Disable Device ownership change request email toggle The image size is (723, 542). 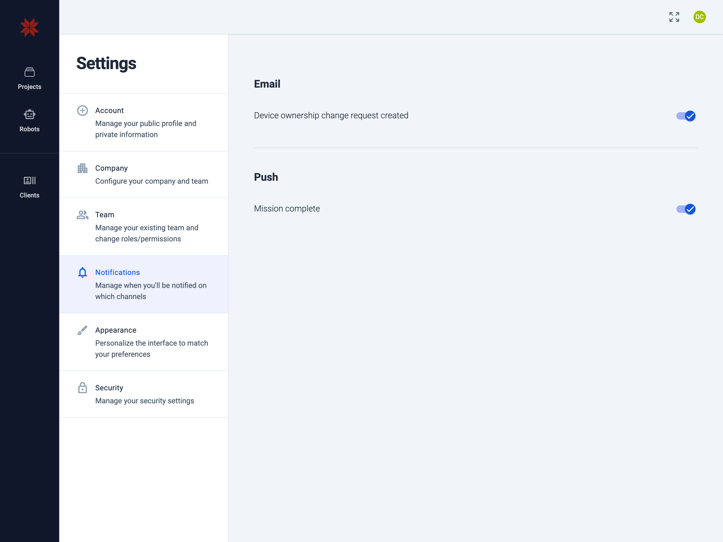[x=686, y=116]
